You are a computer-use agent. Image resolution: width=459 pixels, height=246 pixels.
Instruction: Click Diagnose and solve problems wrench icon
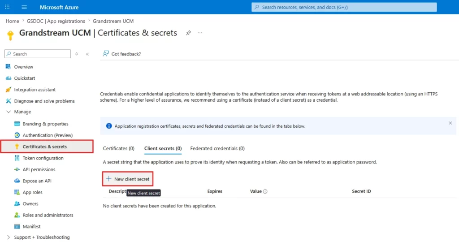[x=9, y=101]
